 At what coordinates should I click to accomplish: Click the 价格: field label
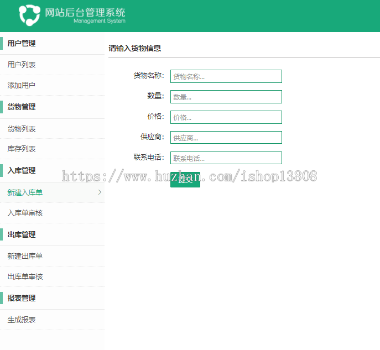pyautogui.click(x=156, y=116)
